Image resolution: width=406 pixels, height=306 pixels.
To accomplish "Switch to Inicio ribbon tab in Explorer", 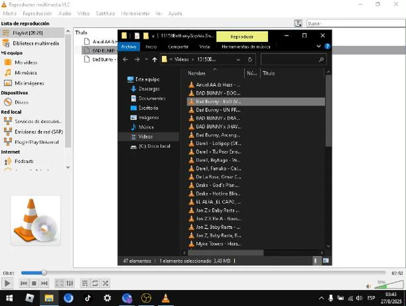I will click(151, 47).
